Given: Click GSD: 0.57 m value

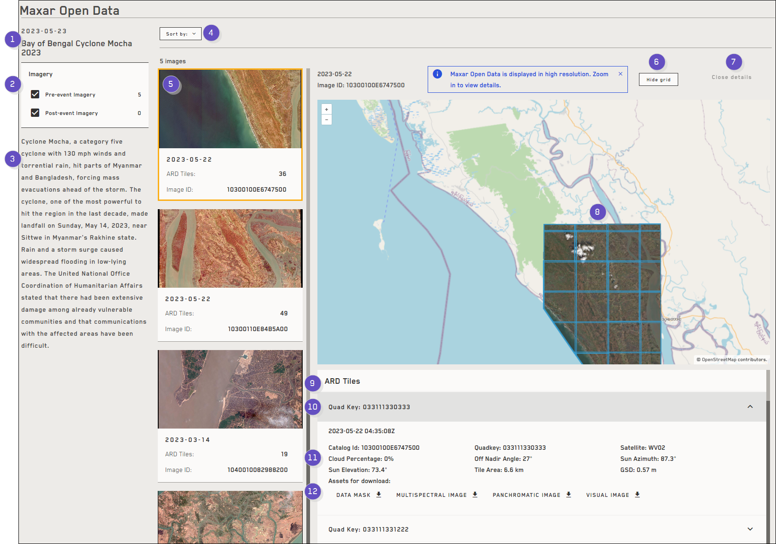Looking at the screenshot, I should tap(638, 470).
